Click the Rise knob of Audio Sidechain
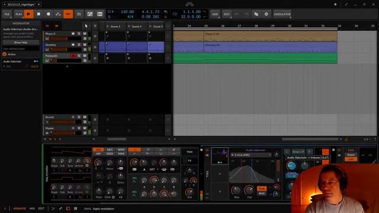 click(236, 191)
